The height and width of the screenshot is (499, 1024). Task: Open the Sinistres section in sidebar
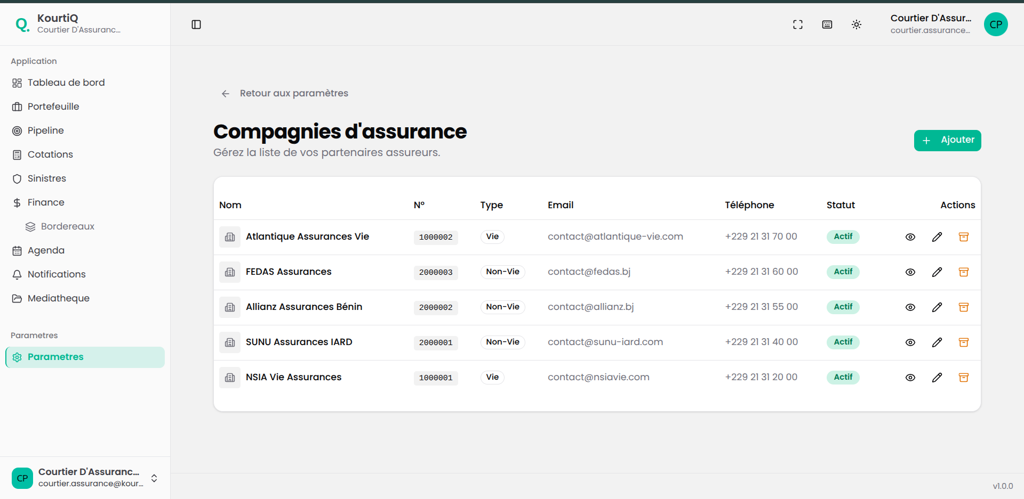(x=47, y=178)
